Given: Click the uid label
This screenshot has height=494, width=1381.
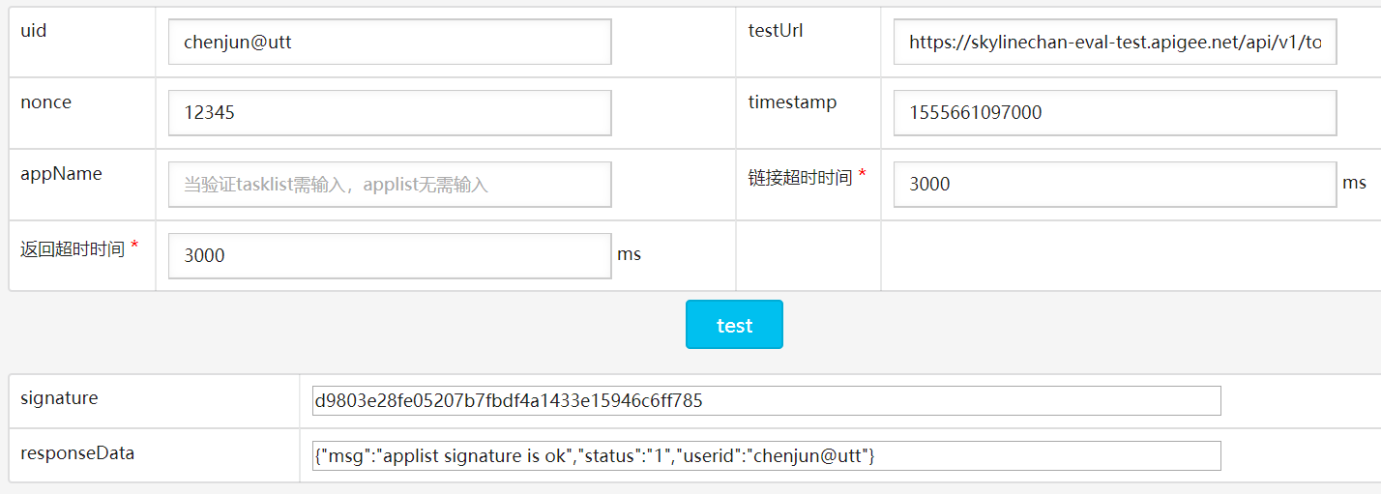Looking at the screenshot, I should (x=34, y=31).
